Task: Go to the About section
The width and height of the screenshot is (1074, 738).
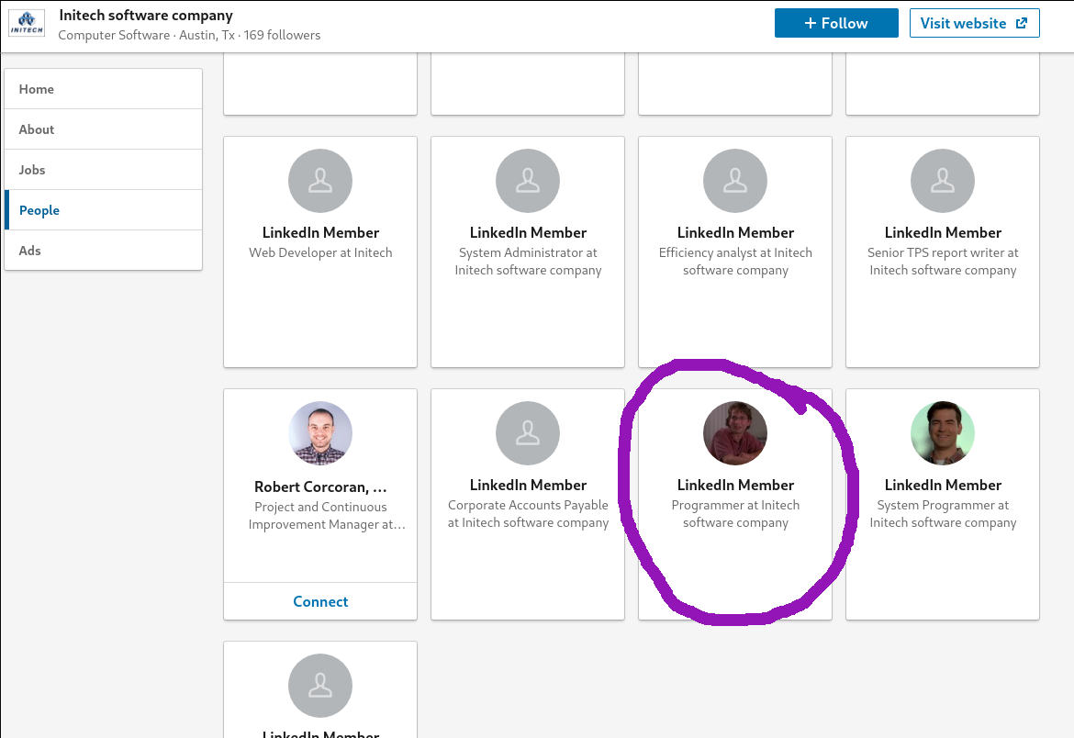Action: [x=103, y=129]
